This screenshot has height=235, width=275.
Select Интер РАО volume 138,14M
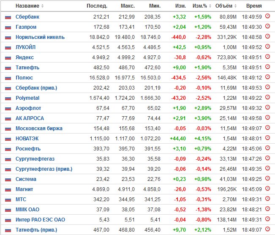point(227,220)
